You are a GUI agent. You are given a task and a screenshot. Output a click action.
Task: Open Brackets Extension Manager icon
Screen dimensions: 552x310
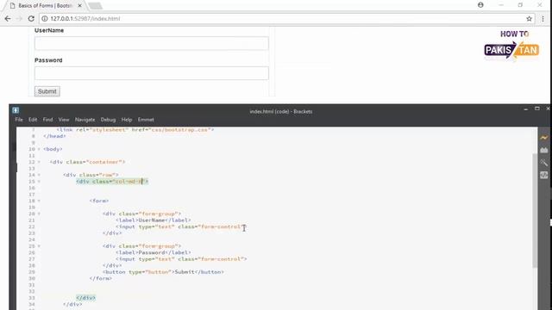click(544, 150)
